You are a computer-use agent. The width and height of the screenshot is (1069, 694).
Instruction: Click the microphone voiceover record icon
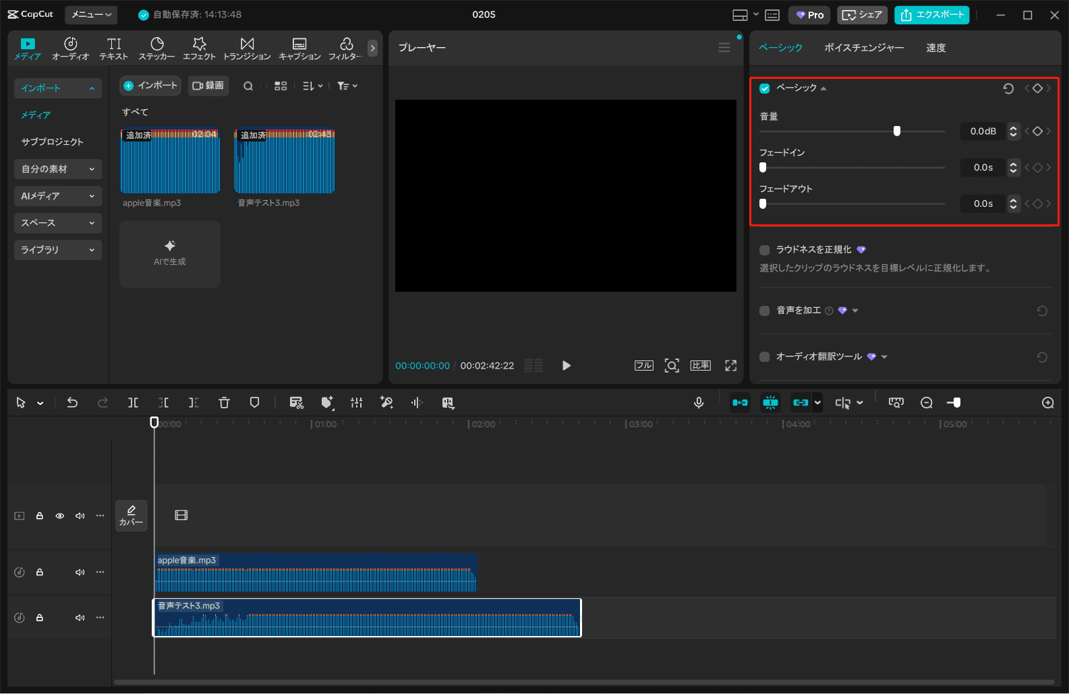699,403
